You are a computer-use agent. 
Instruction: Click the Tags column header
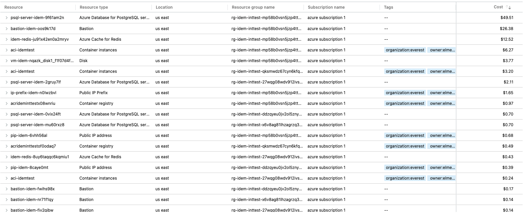(388, 7)
